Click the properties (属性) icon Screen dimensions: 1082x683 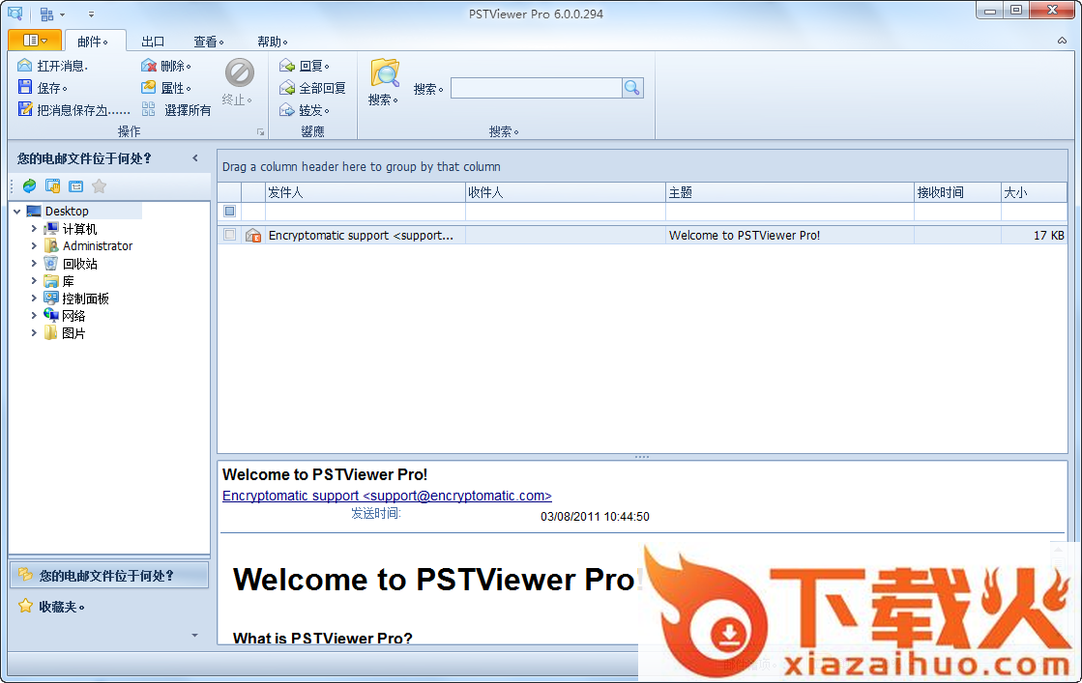point(149,88)
